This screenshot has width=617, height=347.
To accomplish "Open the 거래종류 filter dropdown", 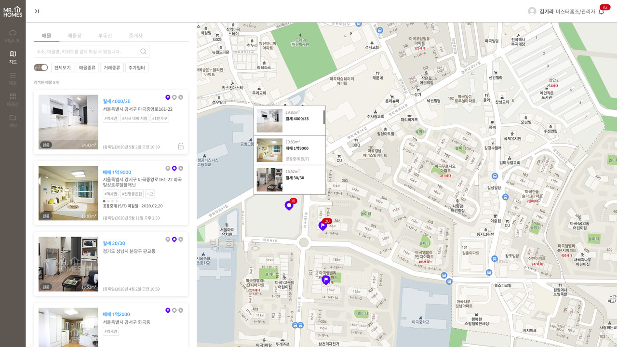I will coord(112,67).
